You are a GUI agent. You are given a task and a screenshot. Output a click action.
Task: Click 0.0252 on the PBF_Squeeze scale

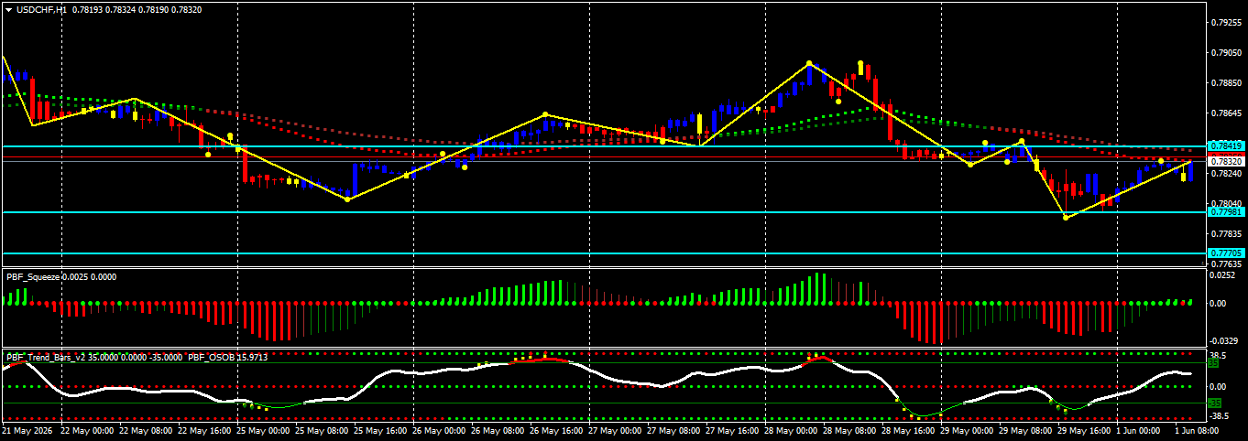(1223, 274)
